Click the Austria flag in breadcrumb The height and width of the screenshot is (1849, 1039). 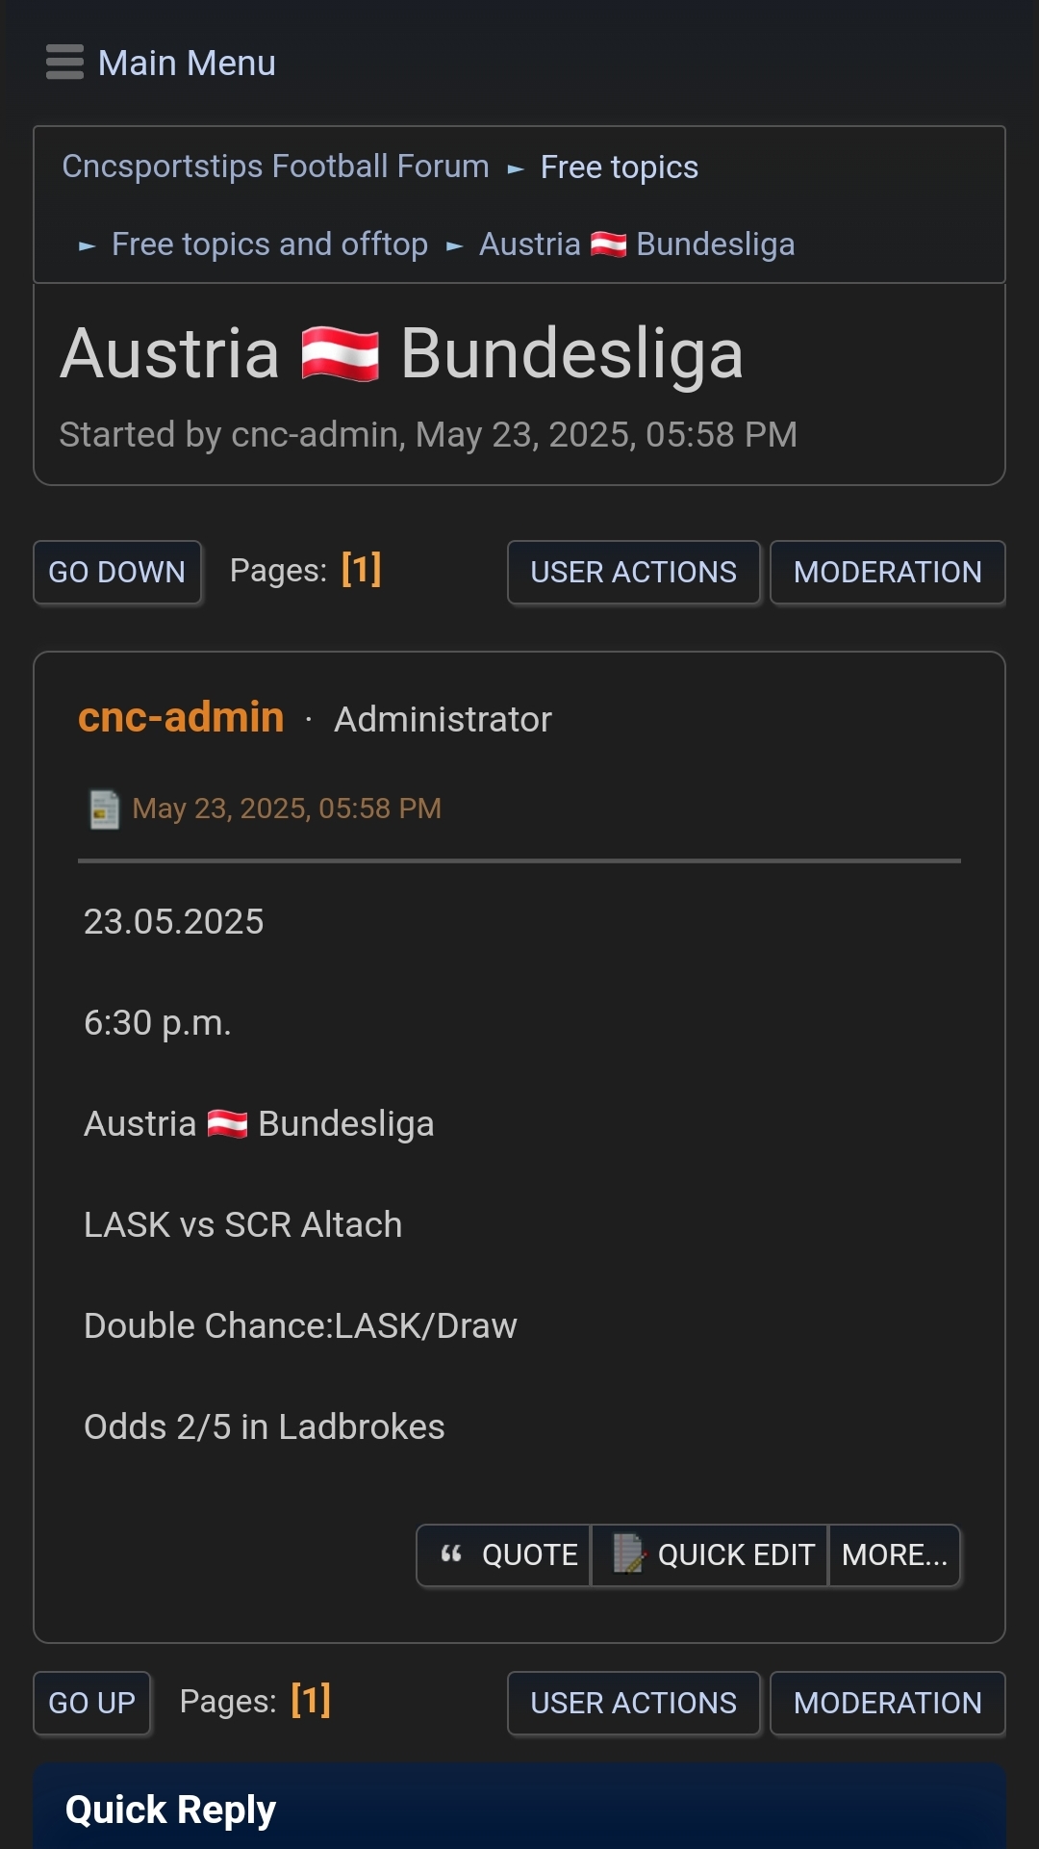pos(608,244)
